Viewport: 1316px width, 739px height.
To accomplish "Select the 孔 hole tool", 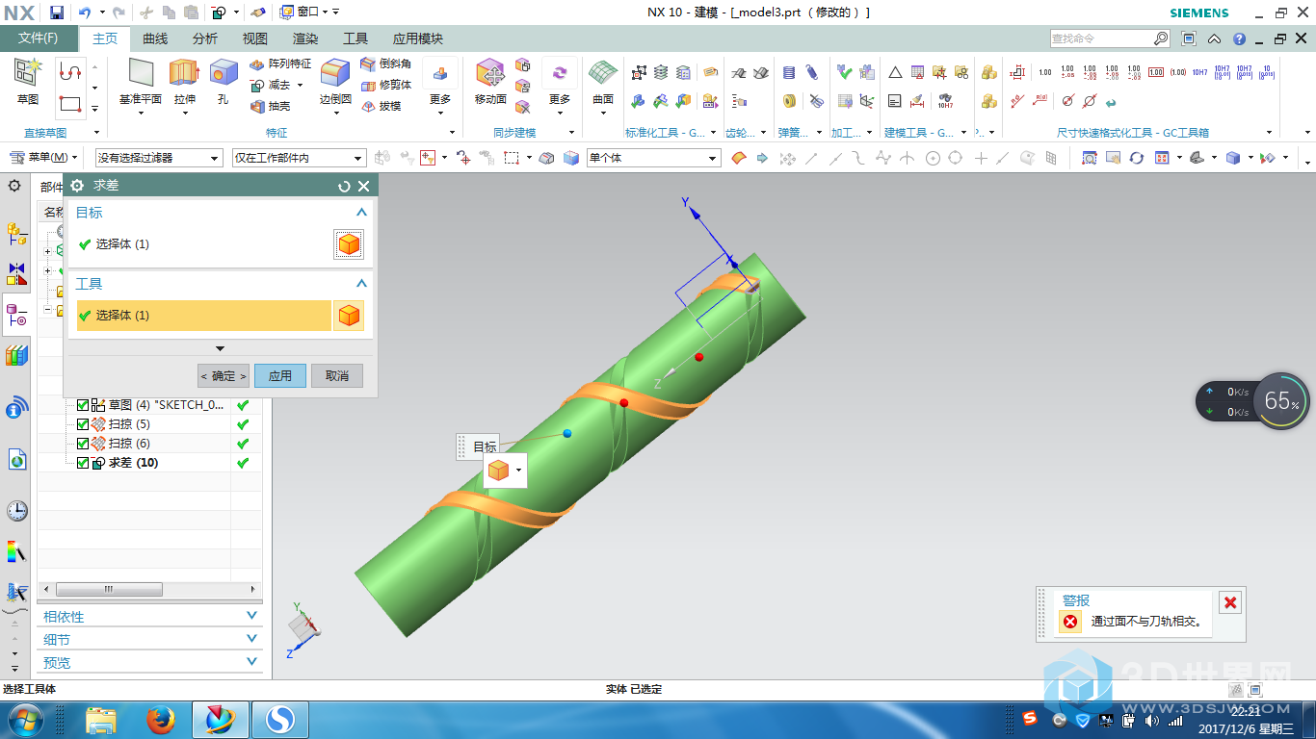I will point(224,83).
